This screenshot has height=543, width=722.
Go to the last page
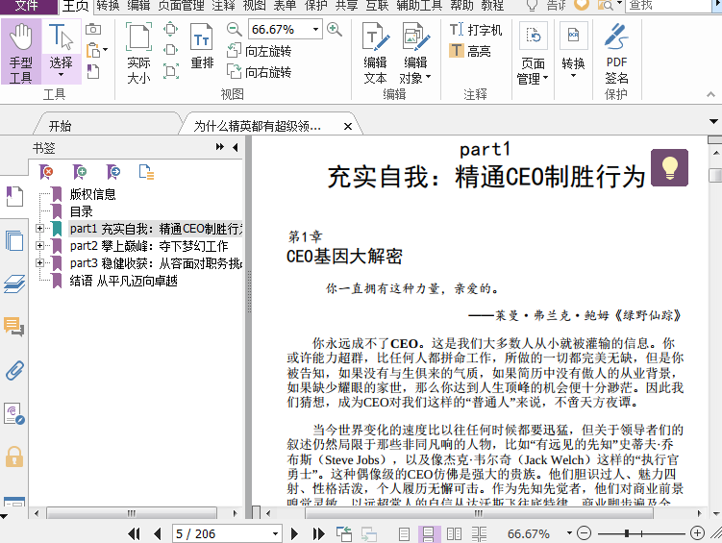coord(318,533)
